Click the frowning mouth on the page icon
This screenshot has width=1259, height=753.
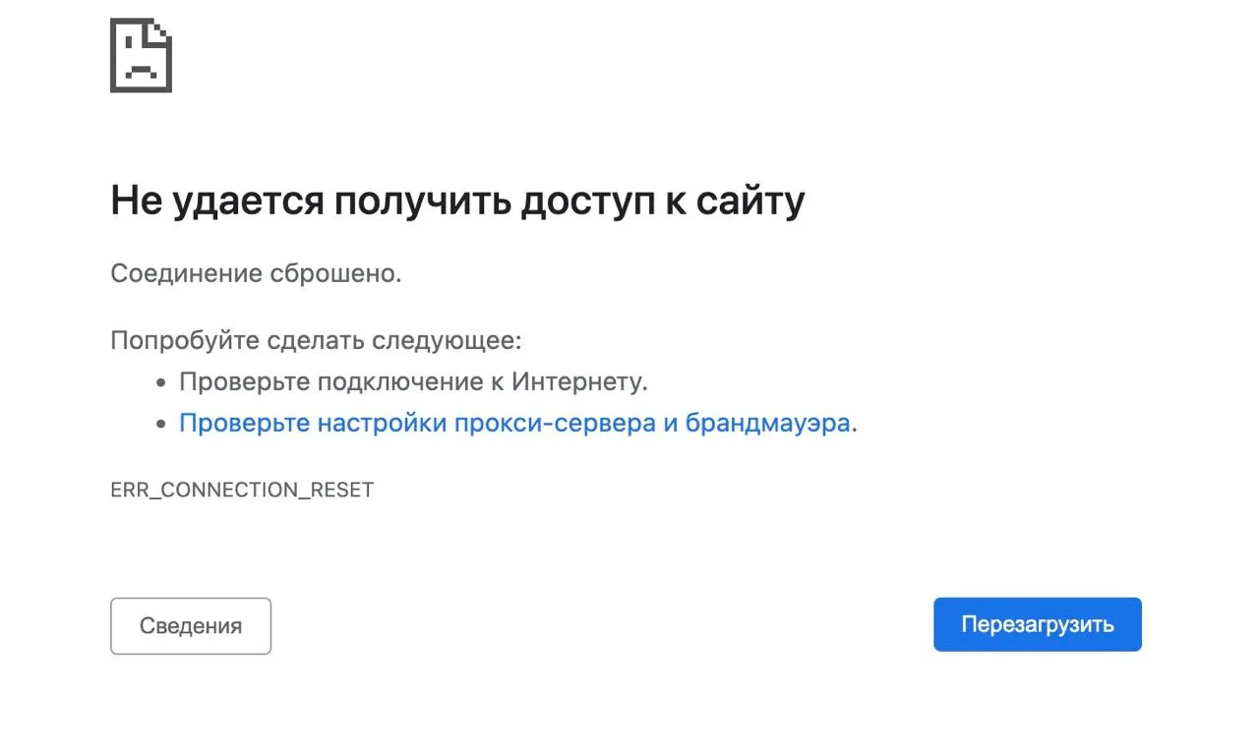point(141,73)
